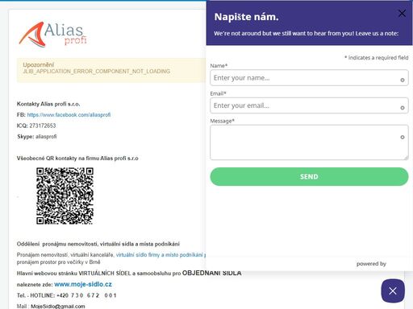Click the required indicator in the Message box
The width and height of the screenshot is (413, 309).
tap(403, 137)
